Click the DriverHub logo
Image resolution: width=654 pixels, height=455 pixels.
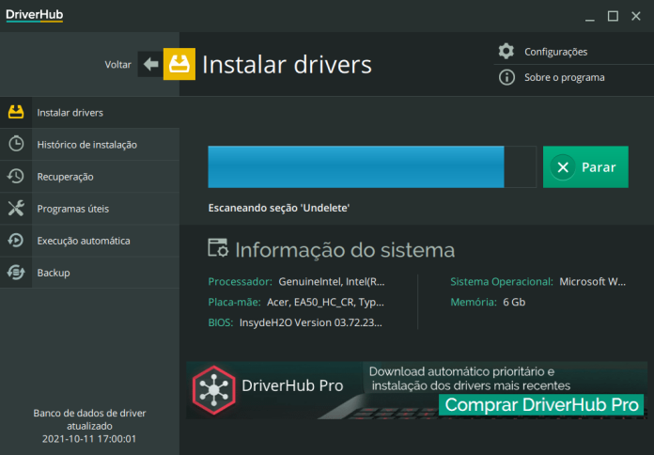click(x=34, y=15)
